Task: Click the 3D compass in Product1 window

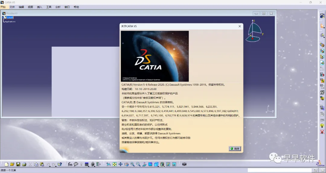Action: tap(254, 31)
